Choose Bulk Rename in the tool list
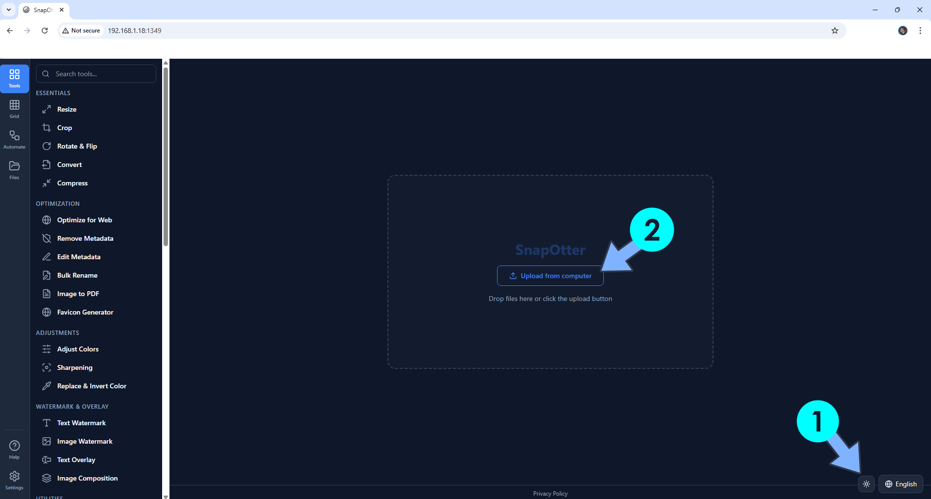 [77, 275]
